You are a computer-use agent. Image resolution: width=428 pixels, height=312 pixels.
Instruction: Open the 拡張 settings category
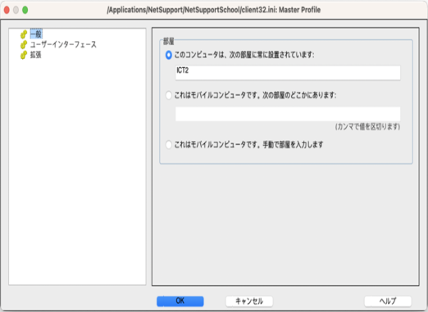coord(35,55)
